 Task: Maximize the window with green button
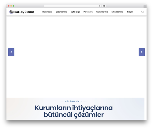[x=13, y=6]
